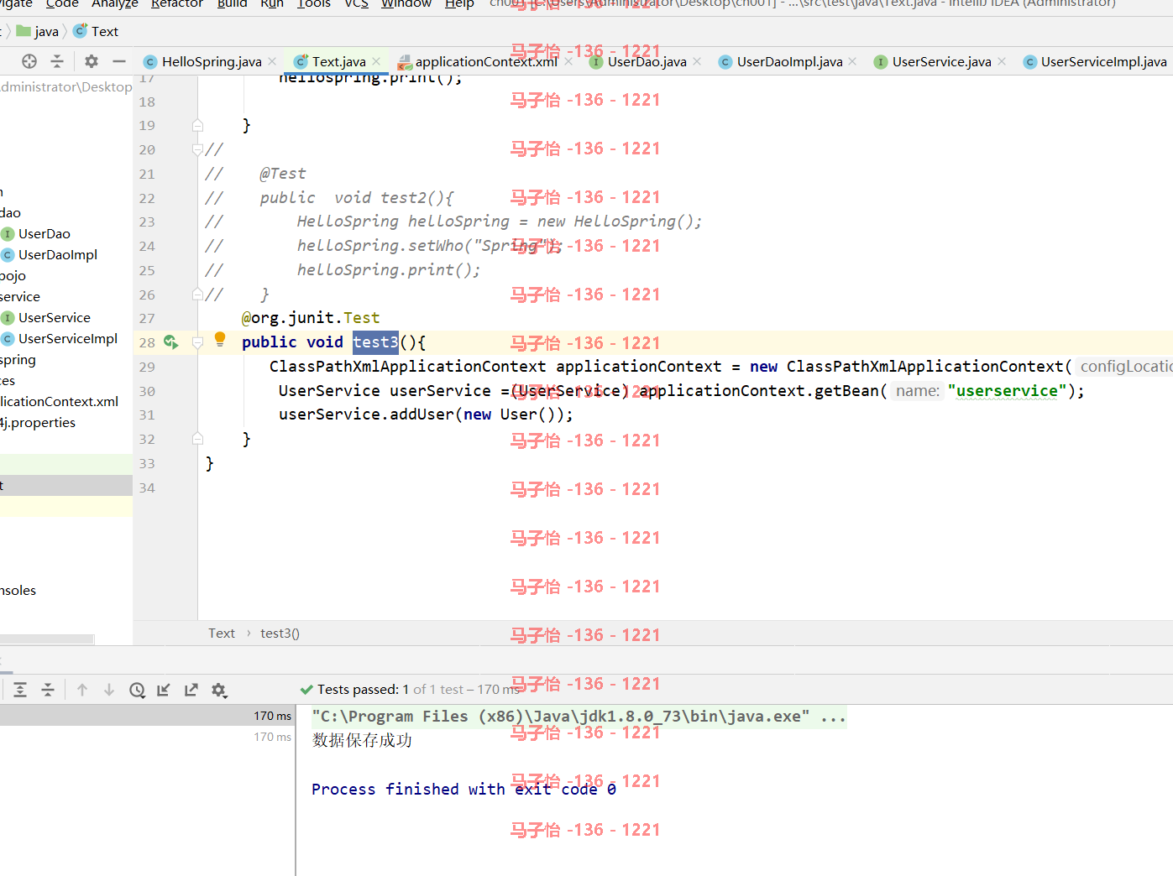The height and width of the screenshot is (876, 1173).
Task: Select UserServiceImpl in project tree
Action: coord(67,338)
